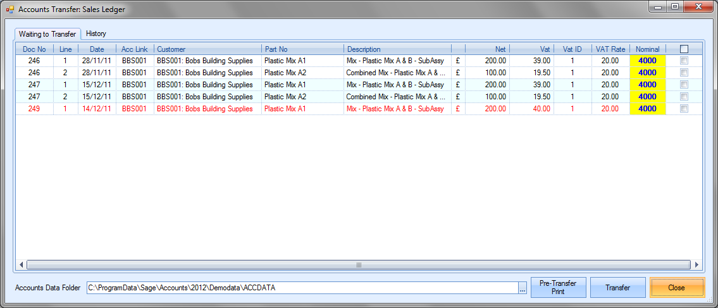This screenshot has height=308, width=718.
Task: Click the right scroll arrow of horizontal scrollbar
Action: pyautogui.click(x=696, y=265)
